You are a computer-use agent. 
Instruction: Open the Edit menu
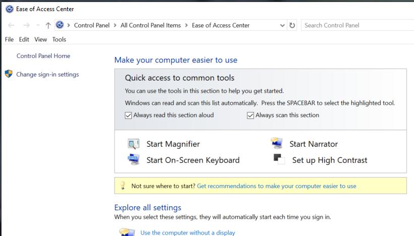[24, 39]
